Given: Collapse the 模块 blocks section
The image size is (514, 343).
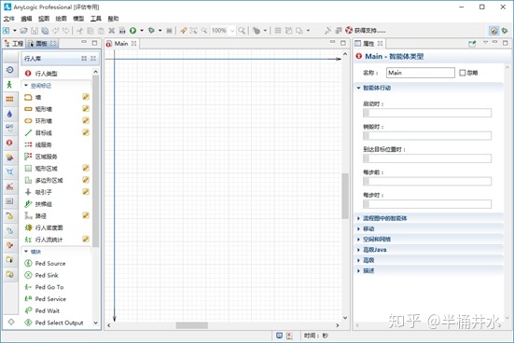Looking at the screenshot, I should (x=26, y=252).
